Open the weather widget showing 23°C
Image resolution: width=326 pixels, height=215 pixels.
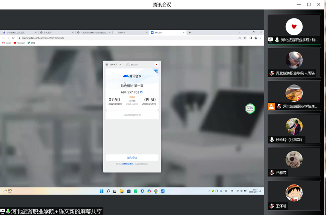point(8,191)
